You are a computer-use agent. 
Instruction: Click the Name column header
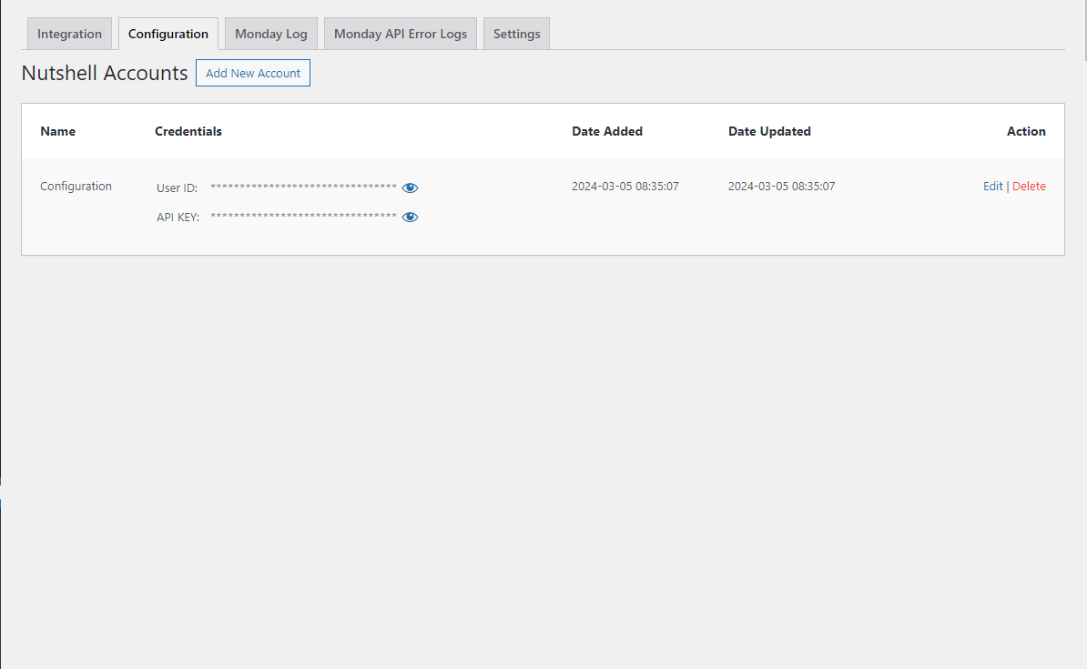point(58,131)
